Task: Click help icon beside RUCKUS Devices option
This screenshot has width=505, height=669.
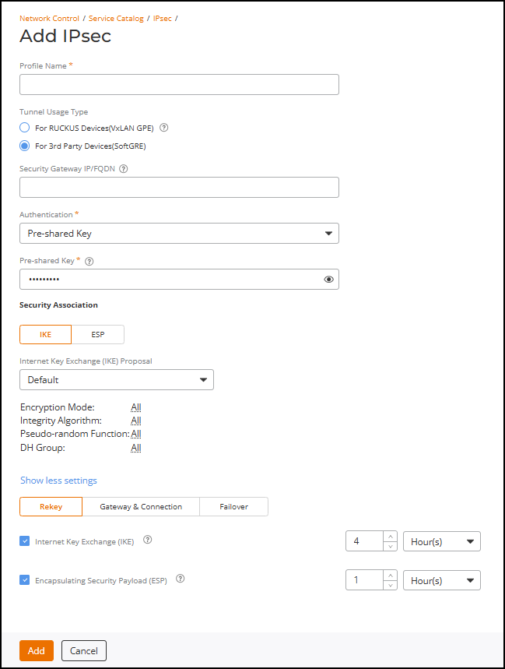Action: [x=164, y=128]
